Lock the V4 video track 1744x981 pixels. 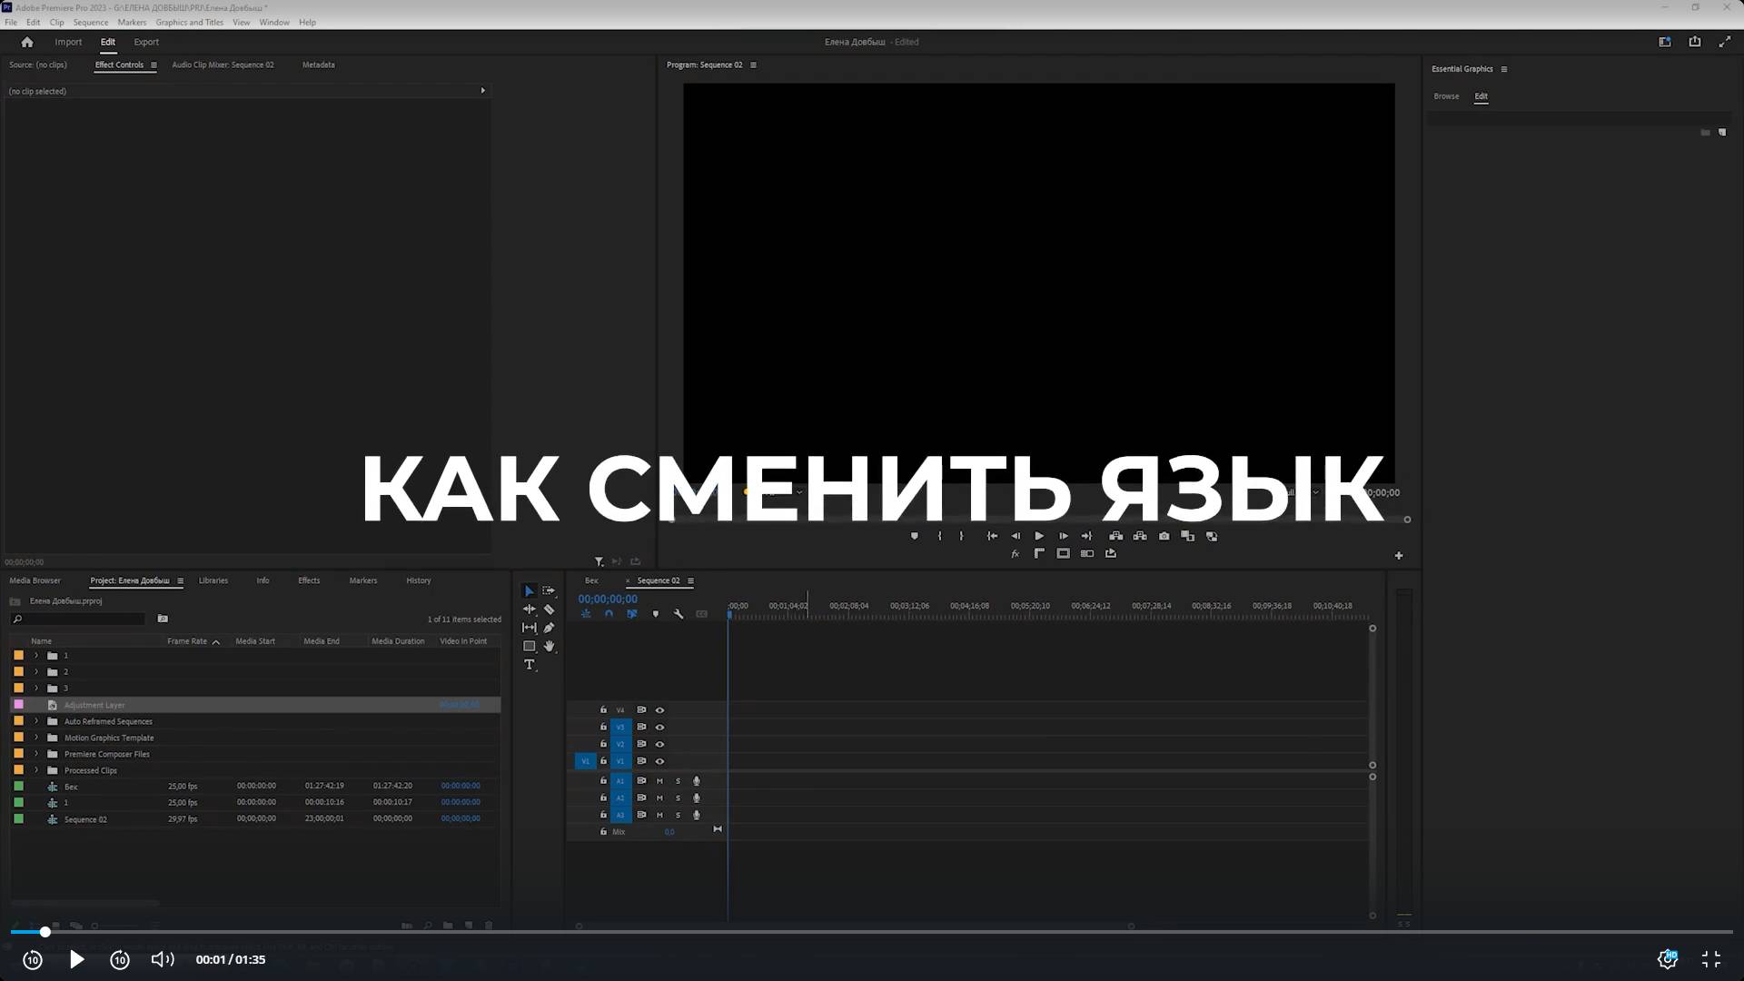pos(603,709)
